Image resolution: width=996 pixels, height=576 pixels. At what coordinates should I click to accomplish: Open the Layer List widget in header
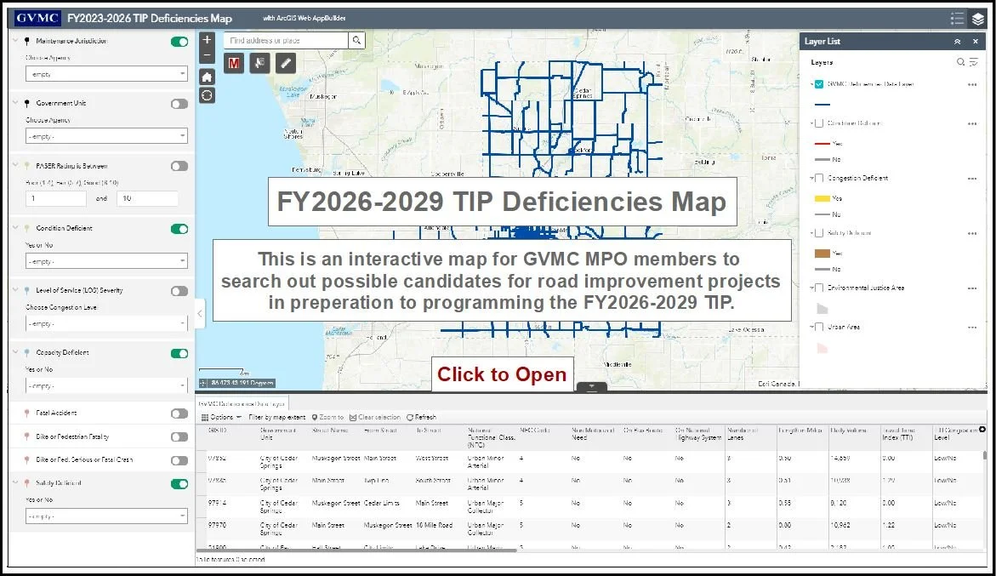click(977, 19)
